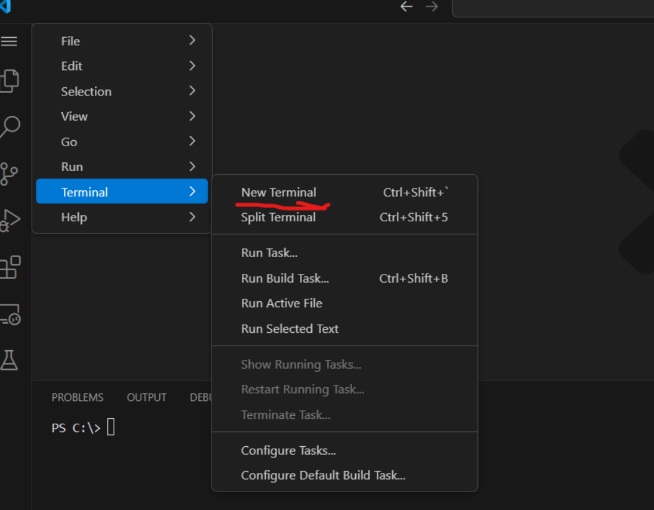Open the Extensions view icon

(10, 267)
